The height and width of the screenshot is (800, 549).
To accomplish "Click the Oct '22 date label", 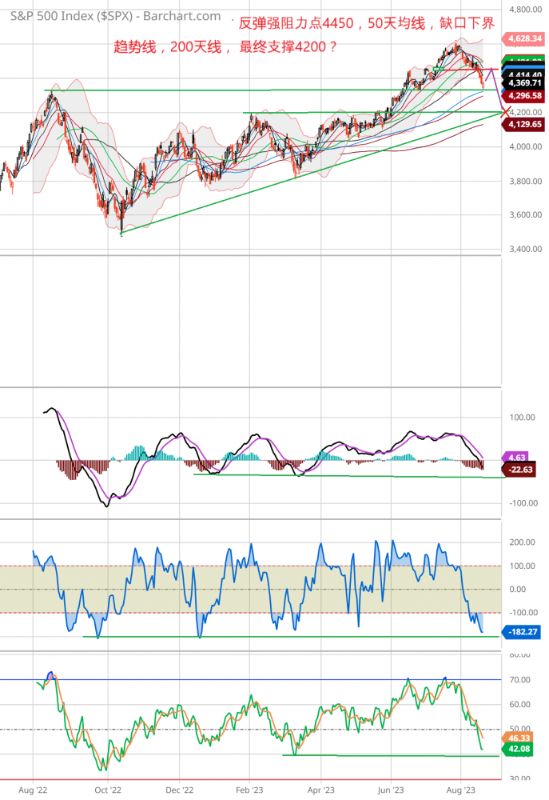I will click(x=108, y=790).
